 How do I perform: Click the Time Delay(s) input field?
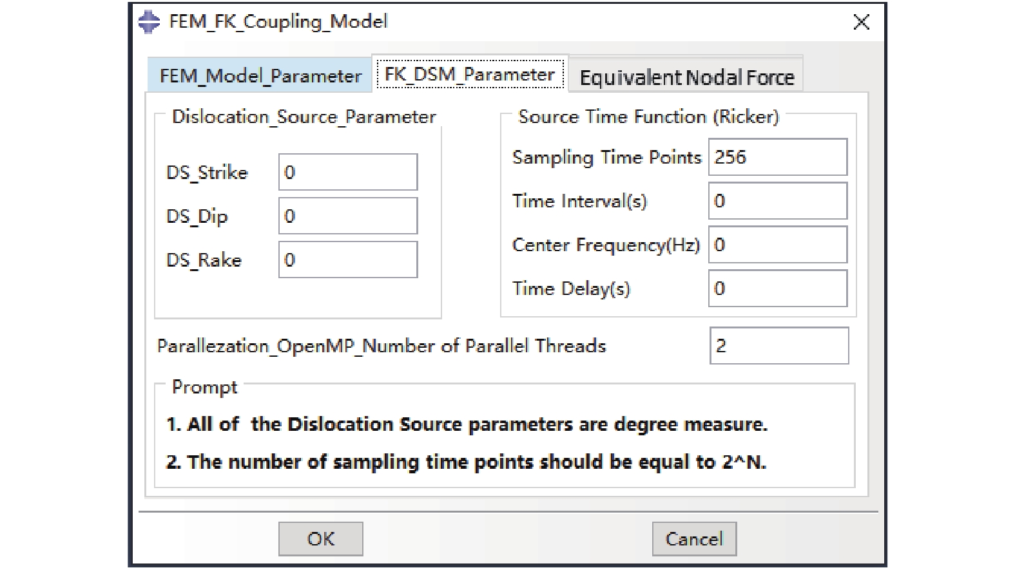(777, 289)
